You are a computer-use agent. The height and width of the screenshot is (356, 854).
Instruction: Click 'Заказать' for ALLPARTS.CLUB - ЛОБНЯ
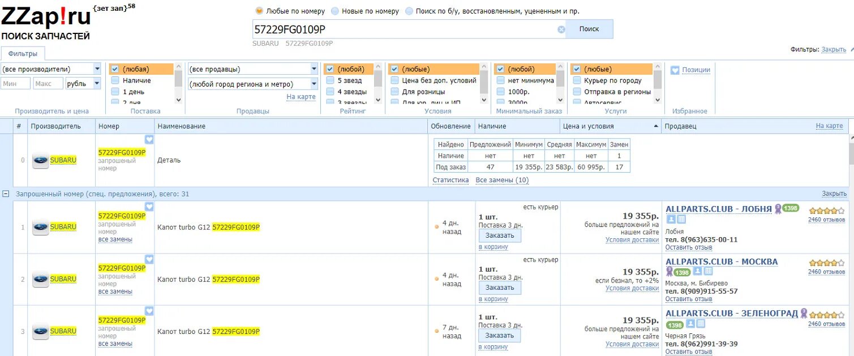point(500,235)
